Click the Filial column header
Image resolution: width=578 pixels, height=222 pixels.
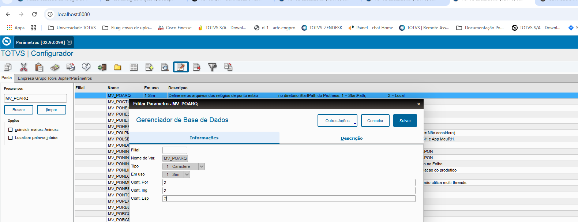[80, 88]
